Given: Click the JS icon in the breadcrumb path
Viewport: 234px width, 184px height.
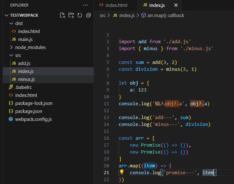Looking at the screenshot, I should click(115, 15).
